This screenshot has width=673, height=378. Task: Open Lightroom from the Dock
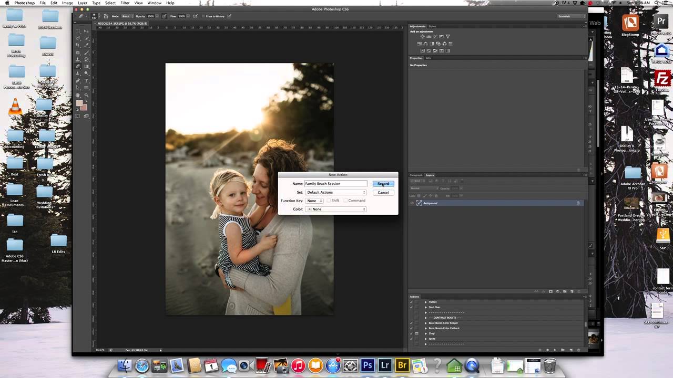click(385, 364)
